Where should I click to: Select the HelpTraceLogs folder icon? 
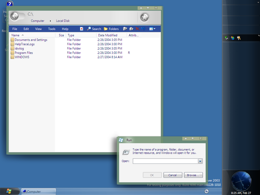click(12, 44)
